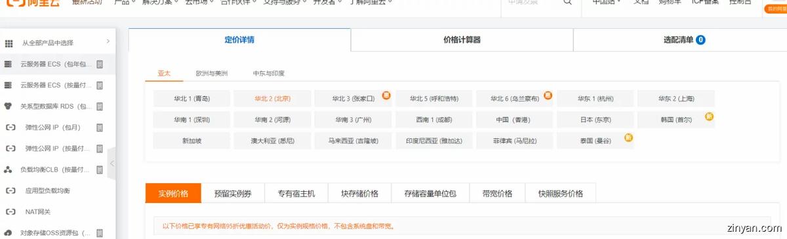787x239 pixels.
Task: Select the 实例价格 tab
Action: pos(173,194)
